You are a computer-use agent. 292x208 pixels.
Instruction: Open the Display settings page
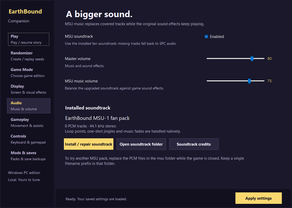(29, 89)
